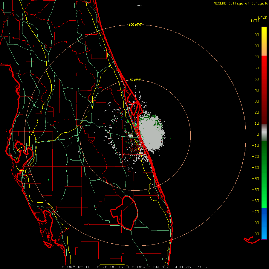This screenshot has width=269, height=269.
Task: Click the positive 90 scale value
Action: (x=257, y=35)
